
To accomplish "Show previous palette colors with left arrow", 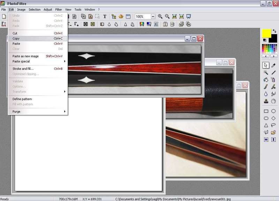I will tap(266, 56).
